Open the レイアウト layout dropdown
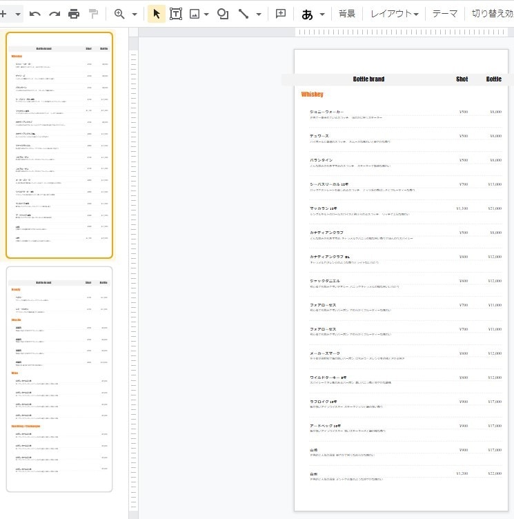This screenshot has width=514, height=519. pyautogui.click(x=395, y=14)
